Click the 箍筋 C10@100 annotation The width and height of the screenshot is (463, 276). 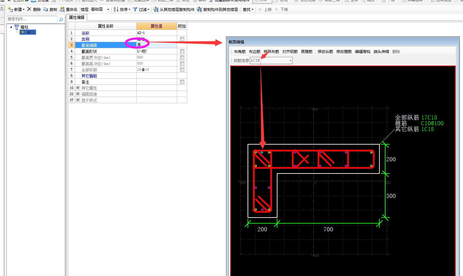pos(419,123)
